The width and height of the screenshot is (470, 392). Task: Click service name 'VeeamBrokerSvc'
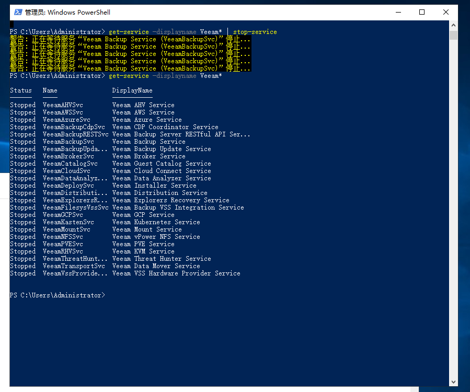[x=68, y=156]
